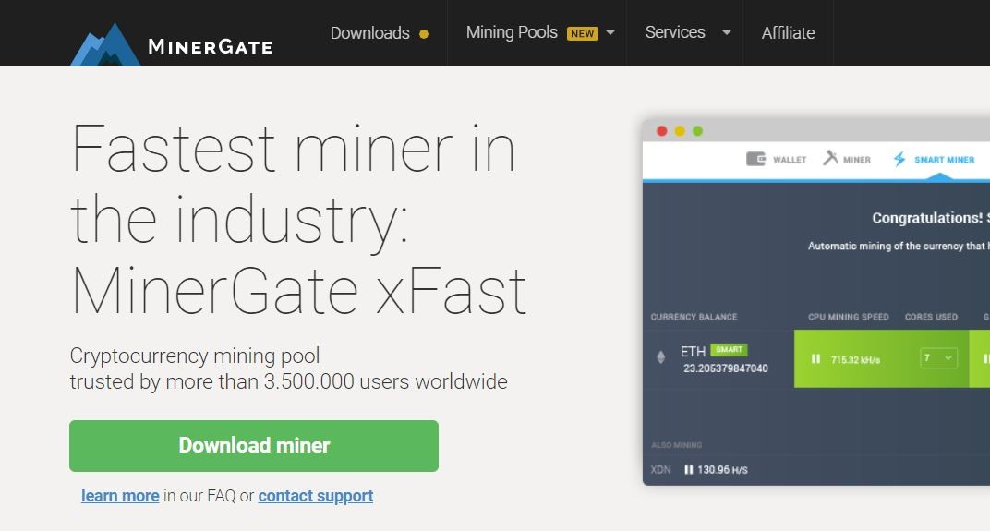Screen dimensions: 990x531
Task: Click the 'Congratulations!' heading in app preview
Action: click(x=927, y=218)
